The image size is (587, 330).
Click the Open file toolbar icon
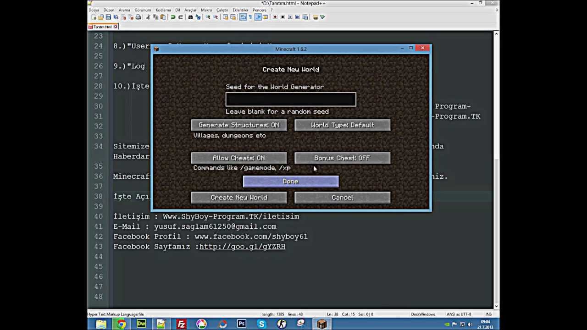coord(101,17)
